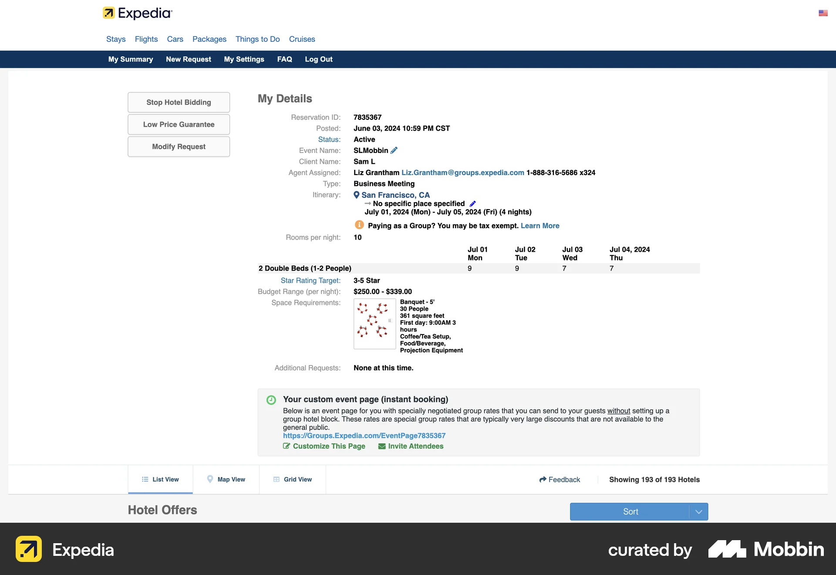Click the Modify Request button
836x575 pixels.
click(178, 146)
